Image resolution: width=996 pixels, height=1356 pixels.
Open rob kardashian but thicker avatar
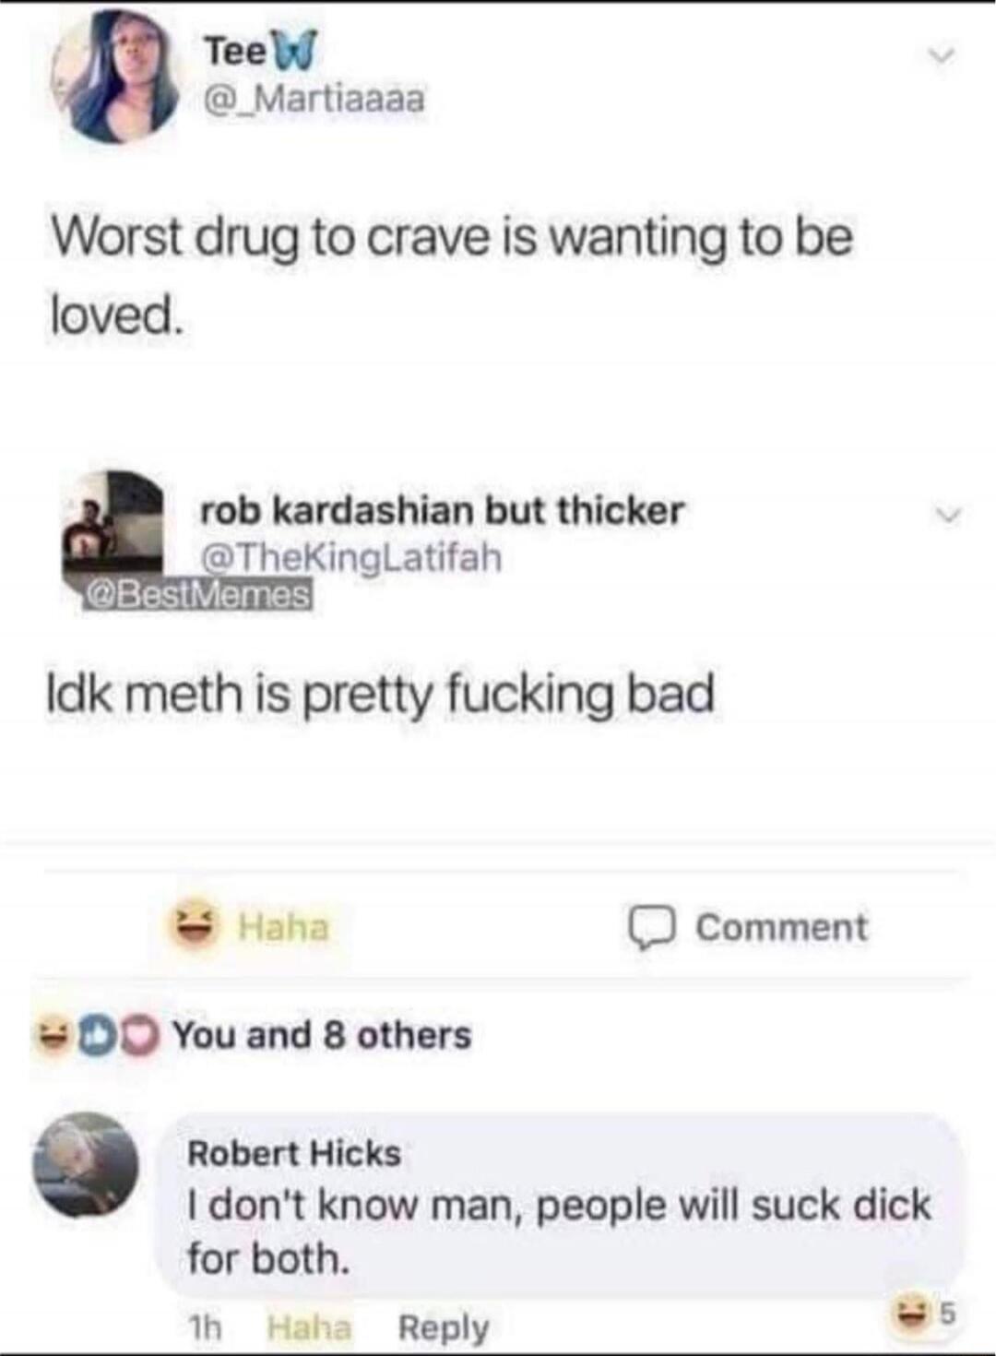click(113, 524)
